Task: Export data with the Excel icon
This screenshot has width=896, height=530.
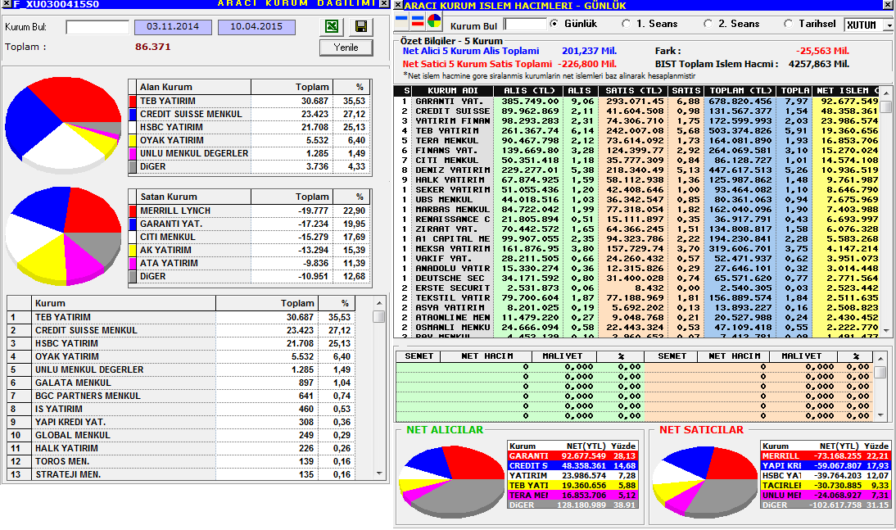Action: (332, 26)
